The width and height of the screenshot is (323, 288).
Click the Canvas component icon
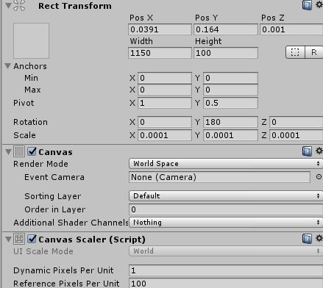19,151
